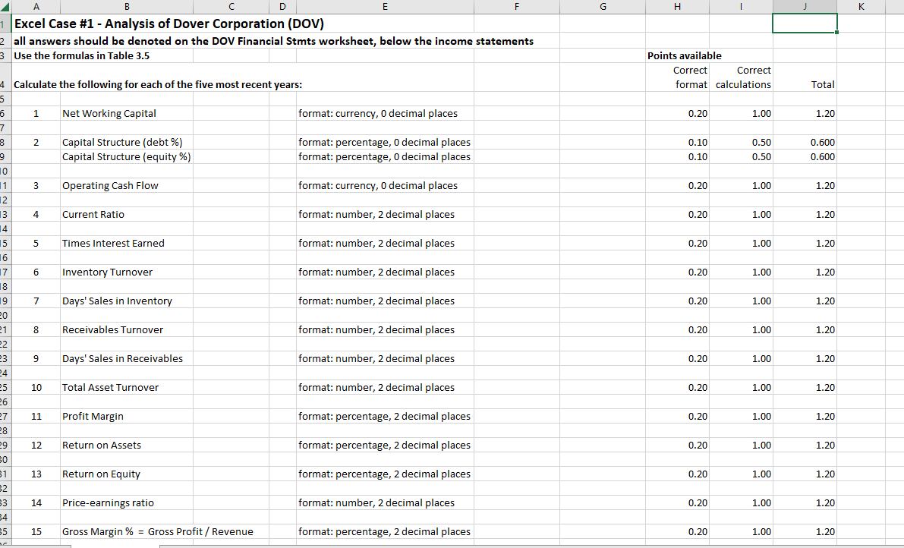Image resolution: width=904 pixels, height=548 pixels.
Task: Select column D header
Action: click(282, 7)
